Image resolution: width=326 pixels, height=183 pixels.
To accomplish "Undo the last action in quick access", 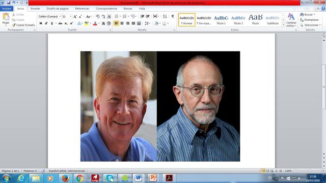I will pyautogui.click(x=14, y=3).
